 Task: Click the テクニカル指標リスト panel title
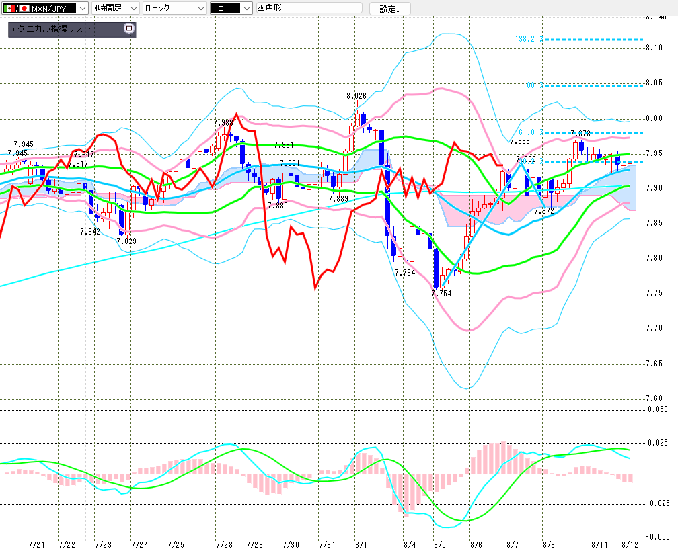point(50,29)
